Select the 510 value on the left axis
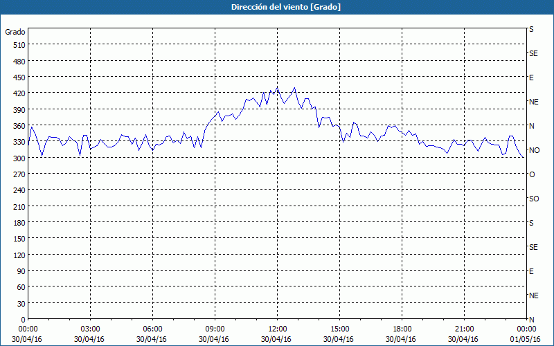This screenshot has width=554, height=346. click(20, 45)
